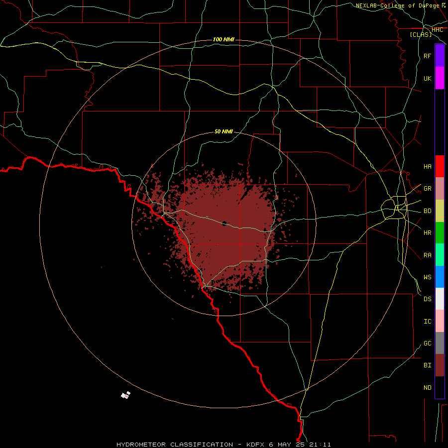Click the white echo patch in southwest
Screen dimensions: 448x448
tap(126, 395)
